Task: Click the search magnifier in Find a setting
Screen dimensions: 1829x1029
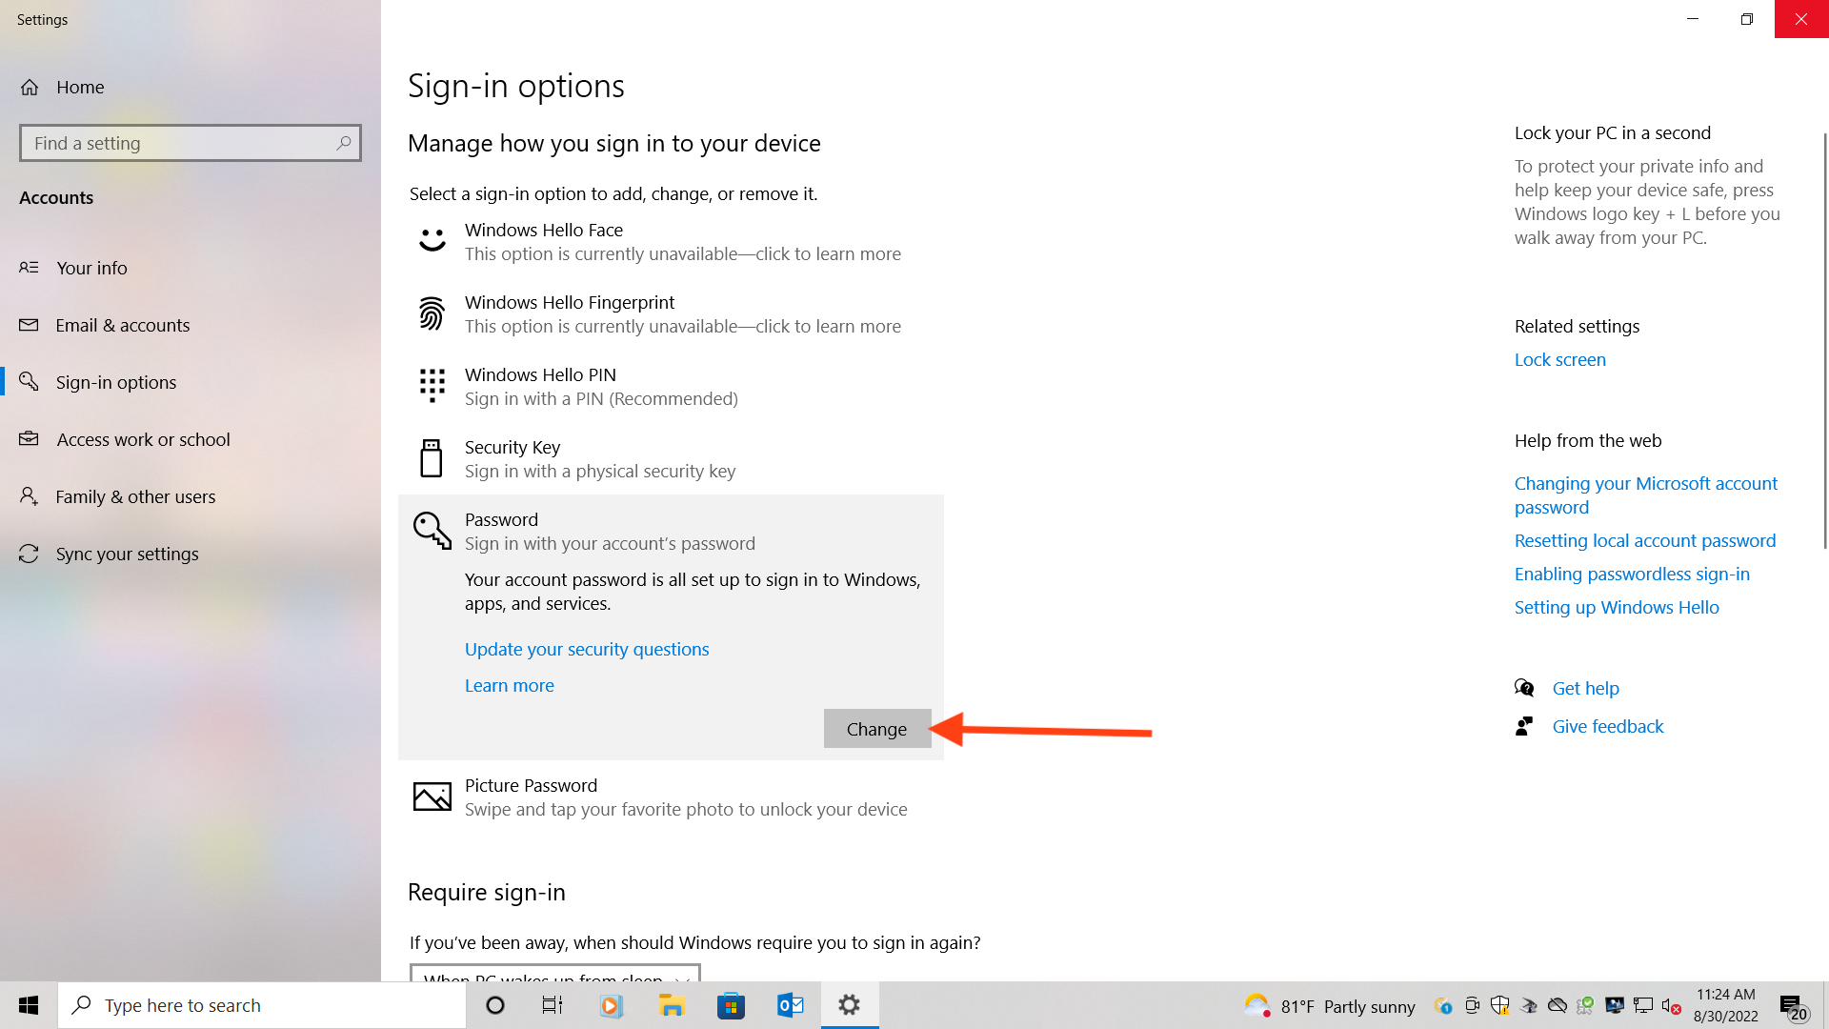Action: [x=344, y=143]
